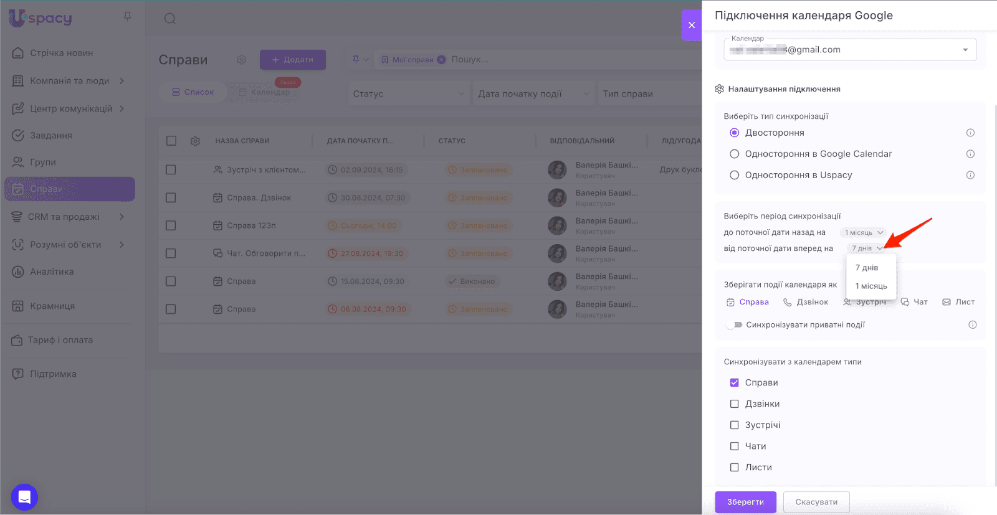Screen dimensions: 997x515
Task: Open the Календар account dropdown
Action: 850,50
